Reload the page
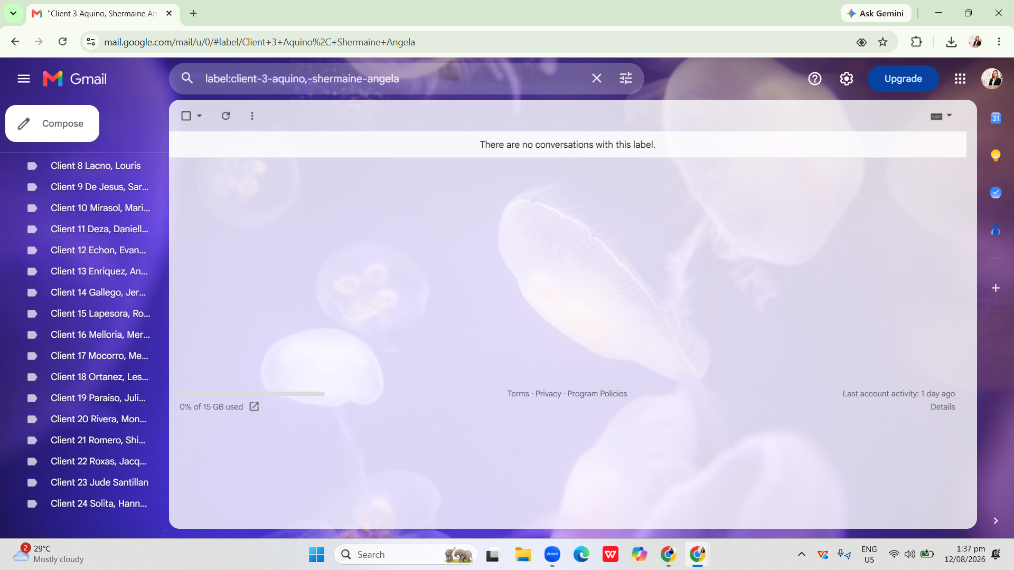The height and width of the screenshot is (570, 1014). click(62, 42)
